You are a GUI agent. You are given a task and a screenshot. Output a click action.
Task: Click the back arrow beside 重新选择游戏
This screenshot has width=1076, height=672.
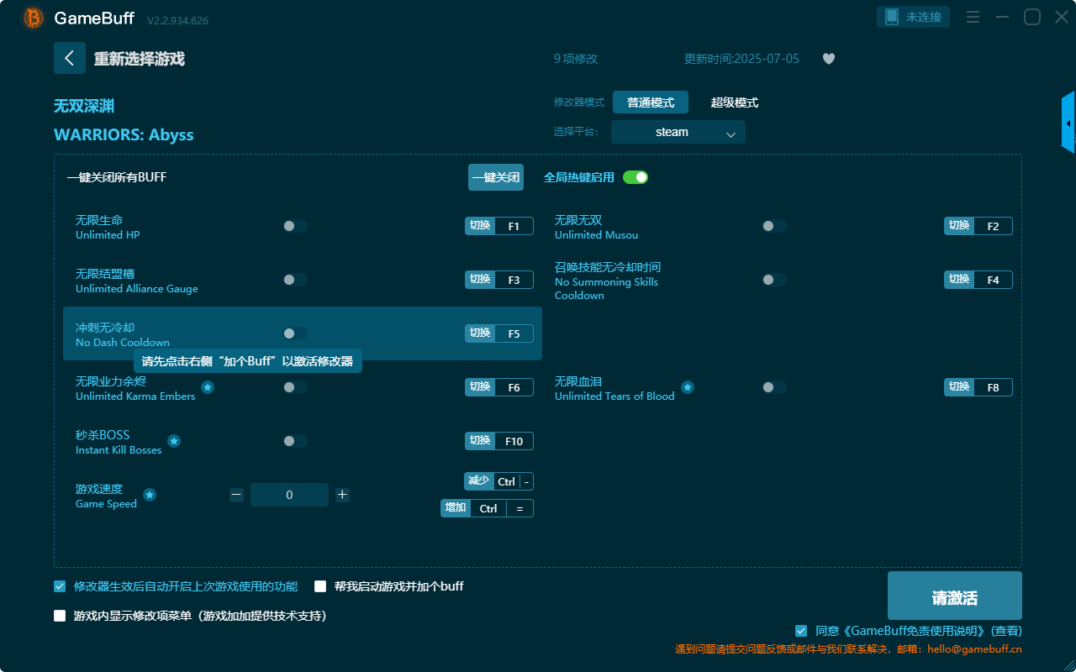pos(70,58)
